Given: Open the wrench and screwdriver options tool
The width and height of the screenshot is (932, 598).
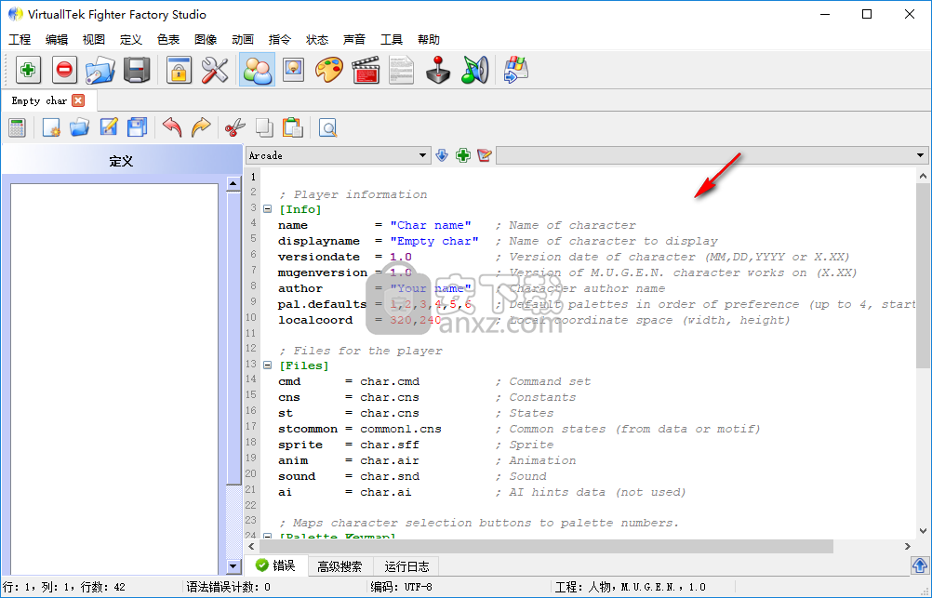Looking at the screenshot, I should [215, 70].
